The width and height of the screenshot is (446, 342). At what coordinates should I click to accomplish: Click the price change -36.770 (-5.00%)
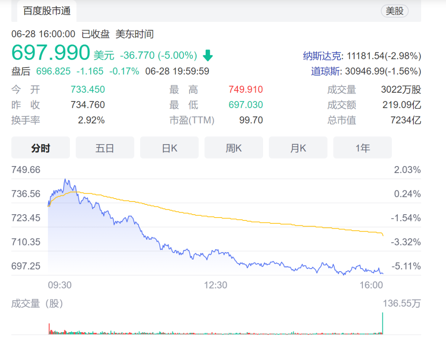click(159, 55)
